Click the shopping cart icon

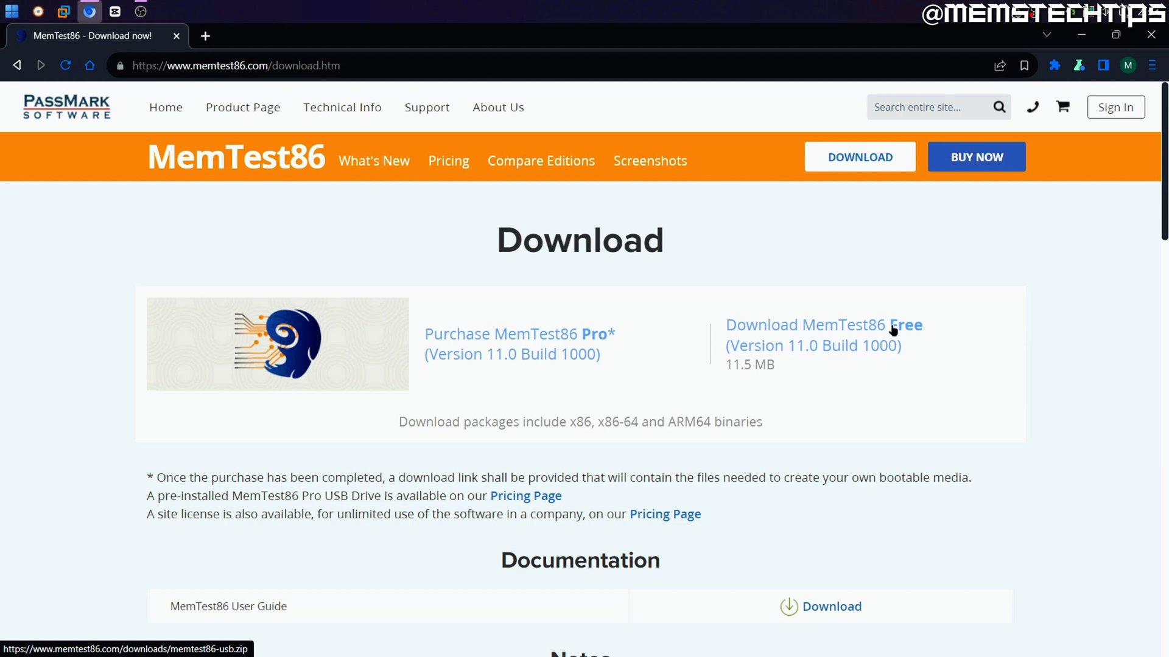point(1063,106)
